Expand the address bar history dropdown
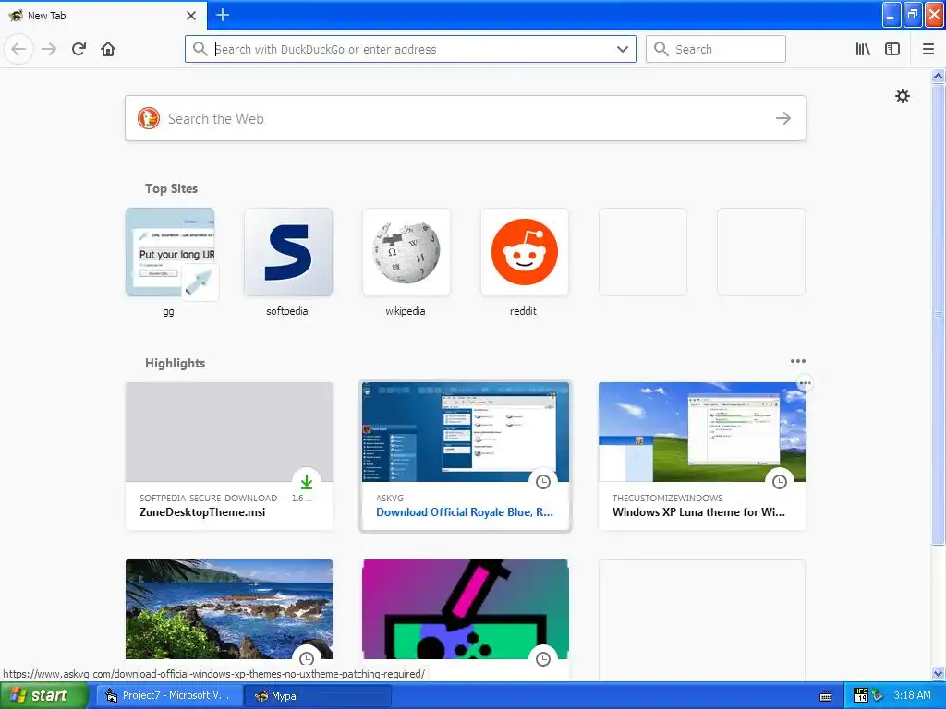946x709 pixels. pyautogui.click(x=623, y=49)
